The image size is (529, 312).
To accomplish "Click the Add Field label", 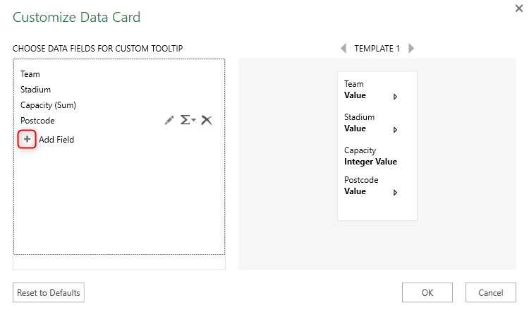I will [56, 140].
